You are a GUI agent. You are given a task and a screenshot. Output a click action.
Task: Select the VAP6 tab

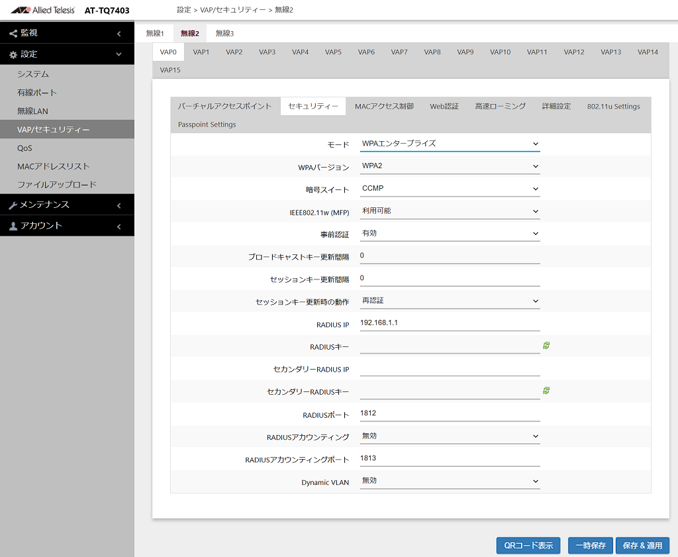tap(366, 52)
